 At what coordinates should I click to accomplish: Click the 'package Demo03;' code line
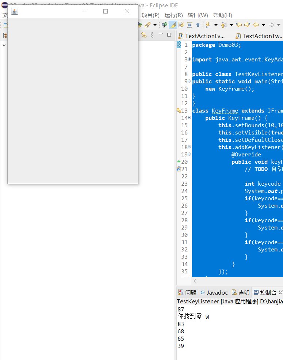[x=217, y=45]
